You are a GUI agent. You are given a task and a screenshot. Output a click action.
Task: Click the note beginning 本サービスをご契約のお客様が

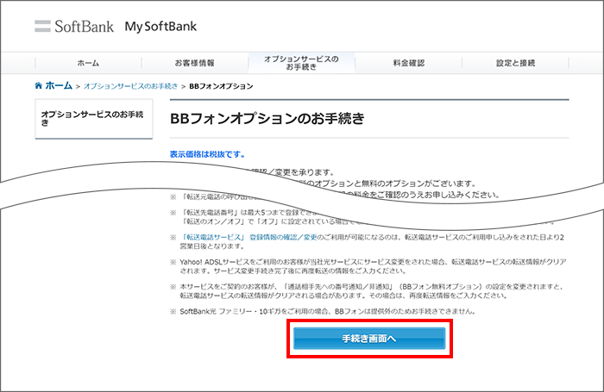372,291
